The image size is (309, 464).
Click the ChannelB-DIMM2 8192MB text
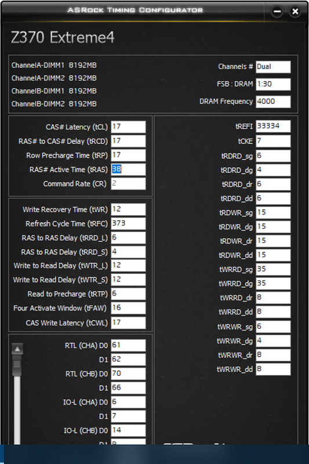click(x=54, y=104)
